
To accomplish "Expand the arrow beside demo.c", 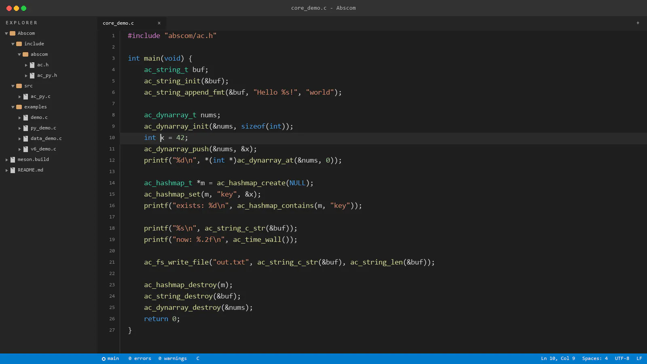I will click(x=19, y=117).
